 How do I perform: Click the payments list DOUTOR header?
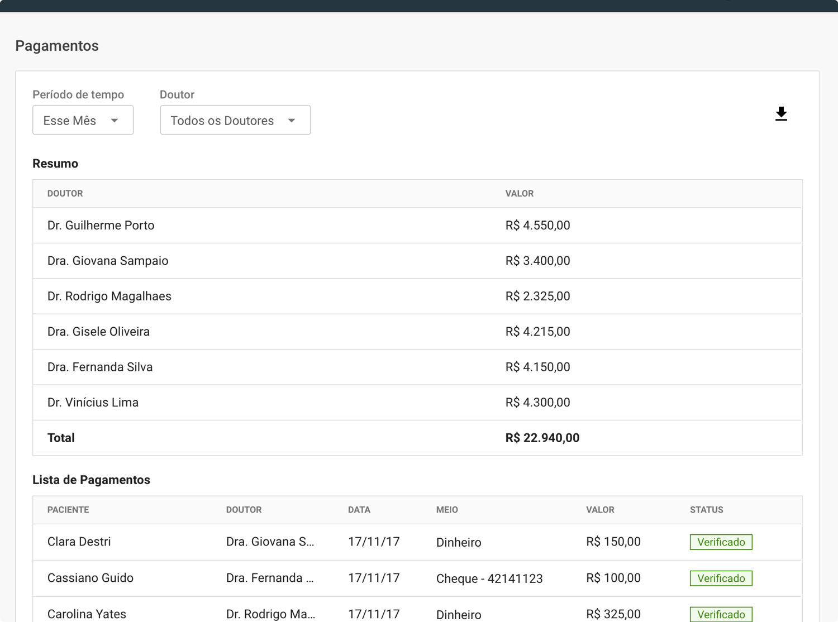[x=244, y=510]
